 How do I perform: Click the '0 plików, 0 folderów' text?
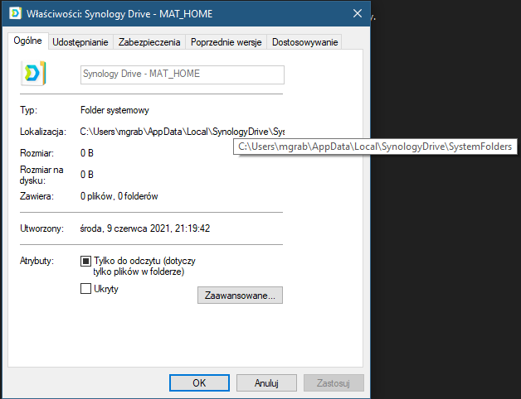click(x=119, y=196)
